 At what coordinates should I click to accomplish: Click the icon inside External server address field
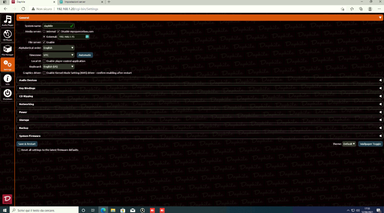click(87, 36)
